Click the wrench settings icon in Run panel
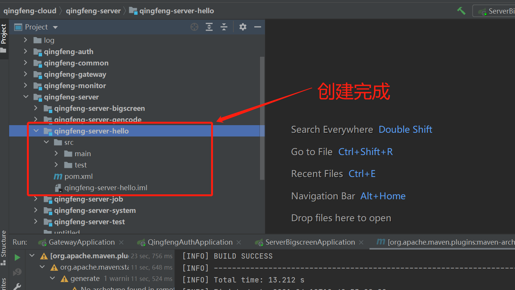 [x=17, y=287]
